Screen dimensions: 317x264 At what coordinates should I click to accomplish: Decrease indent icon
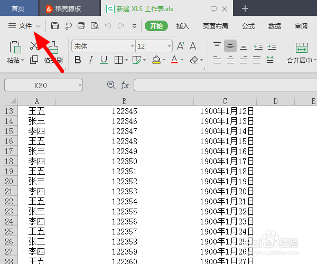pyautogui.click(x=258, y=46)
